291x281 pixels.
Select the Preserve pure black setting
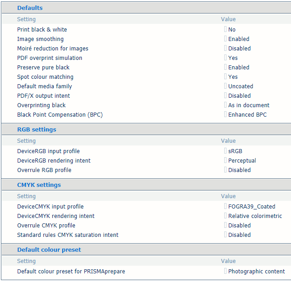point(43,67)
